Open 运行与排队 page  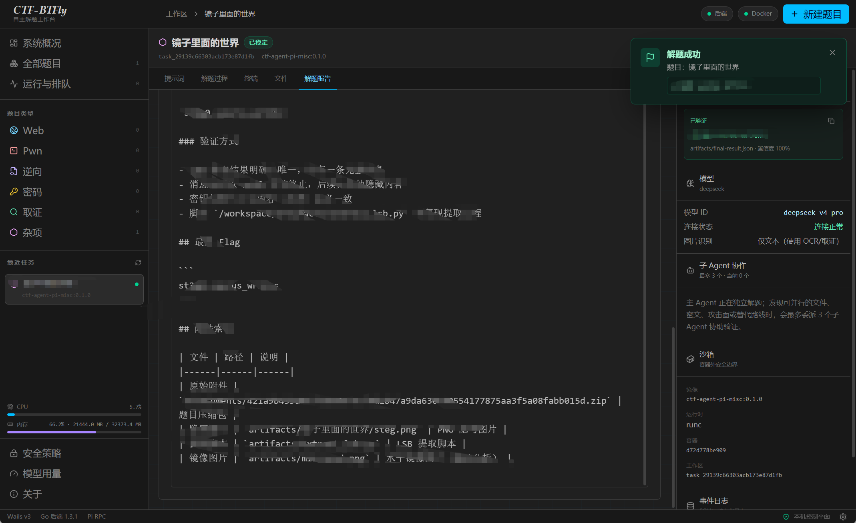[74, 84]
